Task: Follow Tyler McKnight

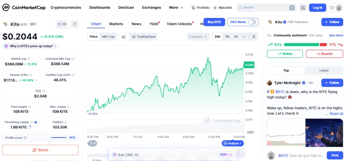Action: pyautogui.click(x=332, y=83)
